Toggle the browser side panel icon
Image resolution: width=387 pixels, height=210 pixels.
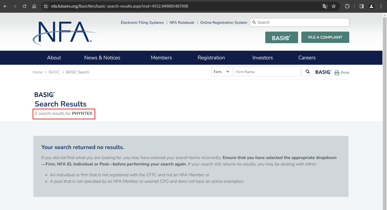361,6
